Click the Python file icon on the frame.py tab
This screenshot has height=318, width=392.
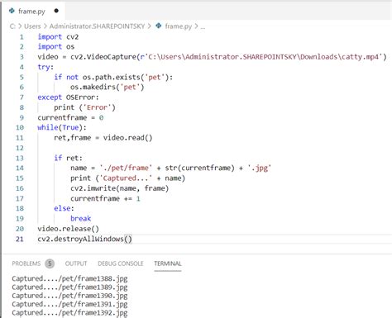click(12, 11)
